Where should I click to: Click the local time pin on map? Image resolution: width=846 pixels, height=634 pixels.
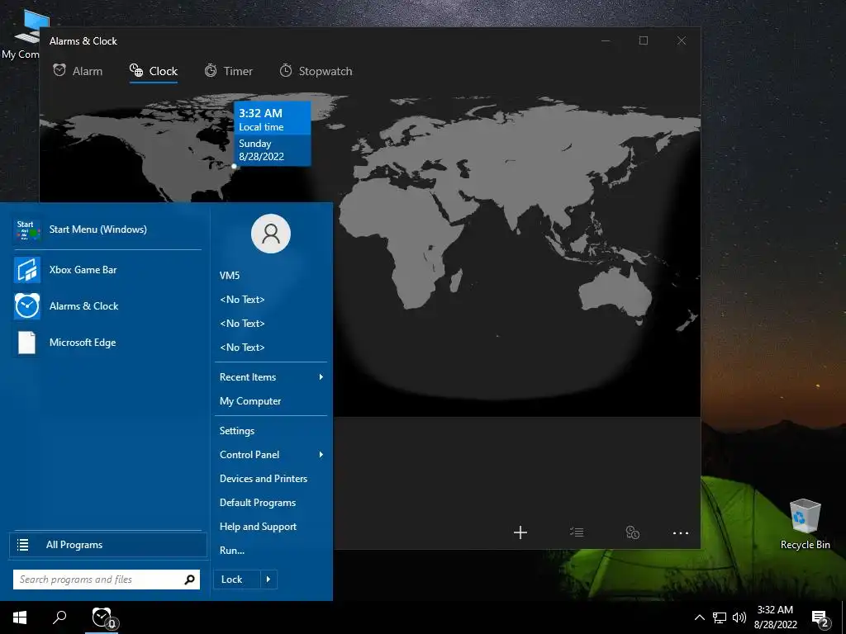pos(234,167)
